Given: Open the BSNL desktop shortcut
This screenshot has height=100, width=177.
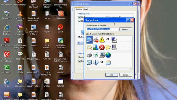Looking at the screenshot, I should point(7,83).
